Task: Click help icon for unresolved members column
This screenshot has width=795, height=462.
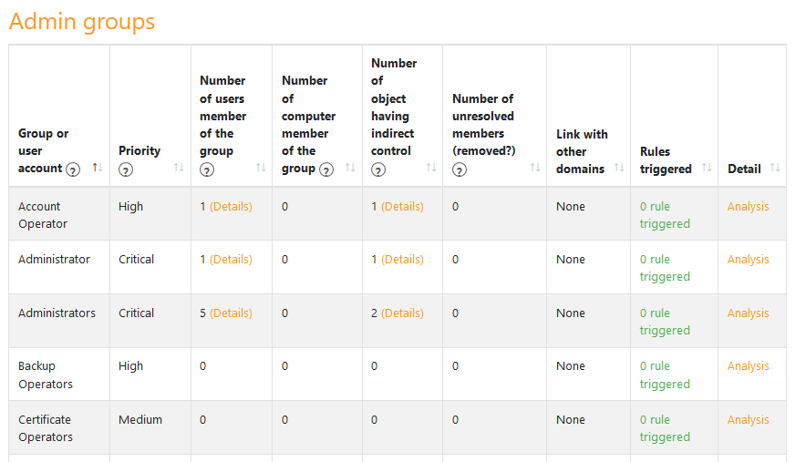Action: click(x=459, y=169)
